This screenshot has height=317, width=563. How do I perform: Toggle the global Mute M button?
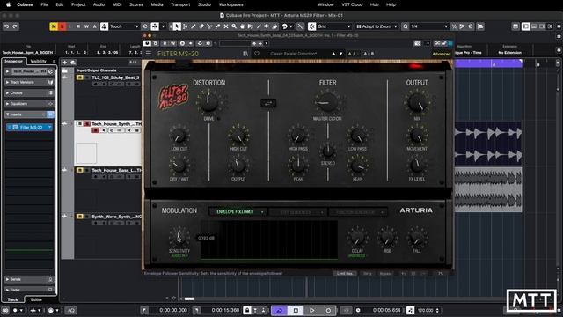coord(54,26)
